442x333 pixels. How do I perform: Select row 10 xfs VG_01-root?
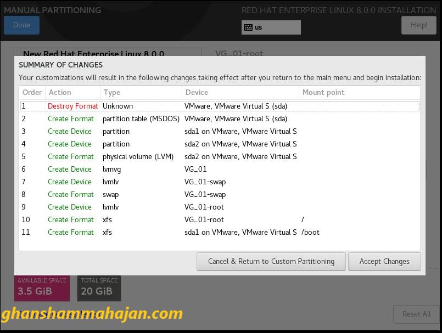click(x=220, y=220)
